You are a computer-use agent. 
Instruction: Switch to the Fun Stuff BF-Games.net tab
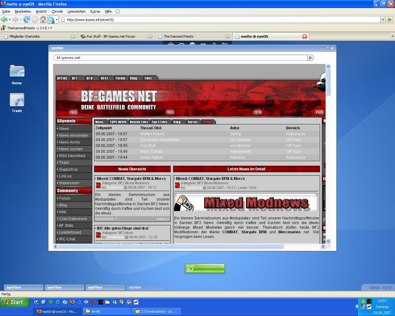coord(111,36)
